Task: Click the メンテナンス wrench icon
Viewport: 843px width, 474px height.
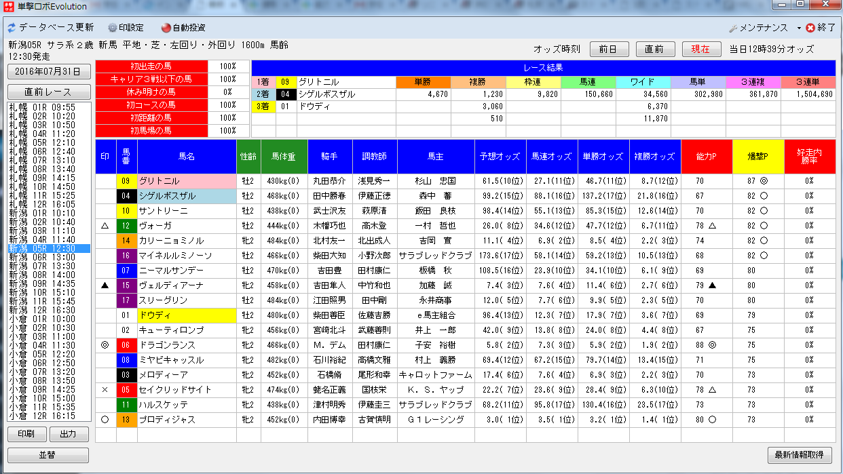Action: pyautogui.click(x=732, y=28)
